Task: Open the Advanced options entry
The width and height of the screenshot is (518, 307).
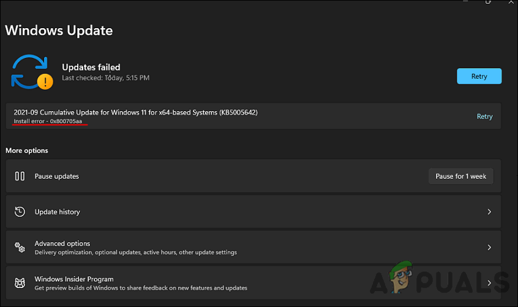Action: pos(62,244)
